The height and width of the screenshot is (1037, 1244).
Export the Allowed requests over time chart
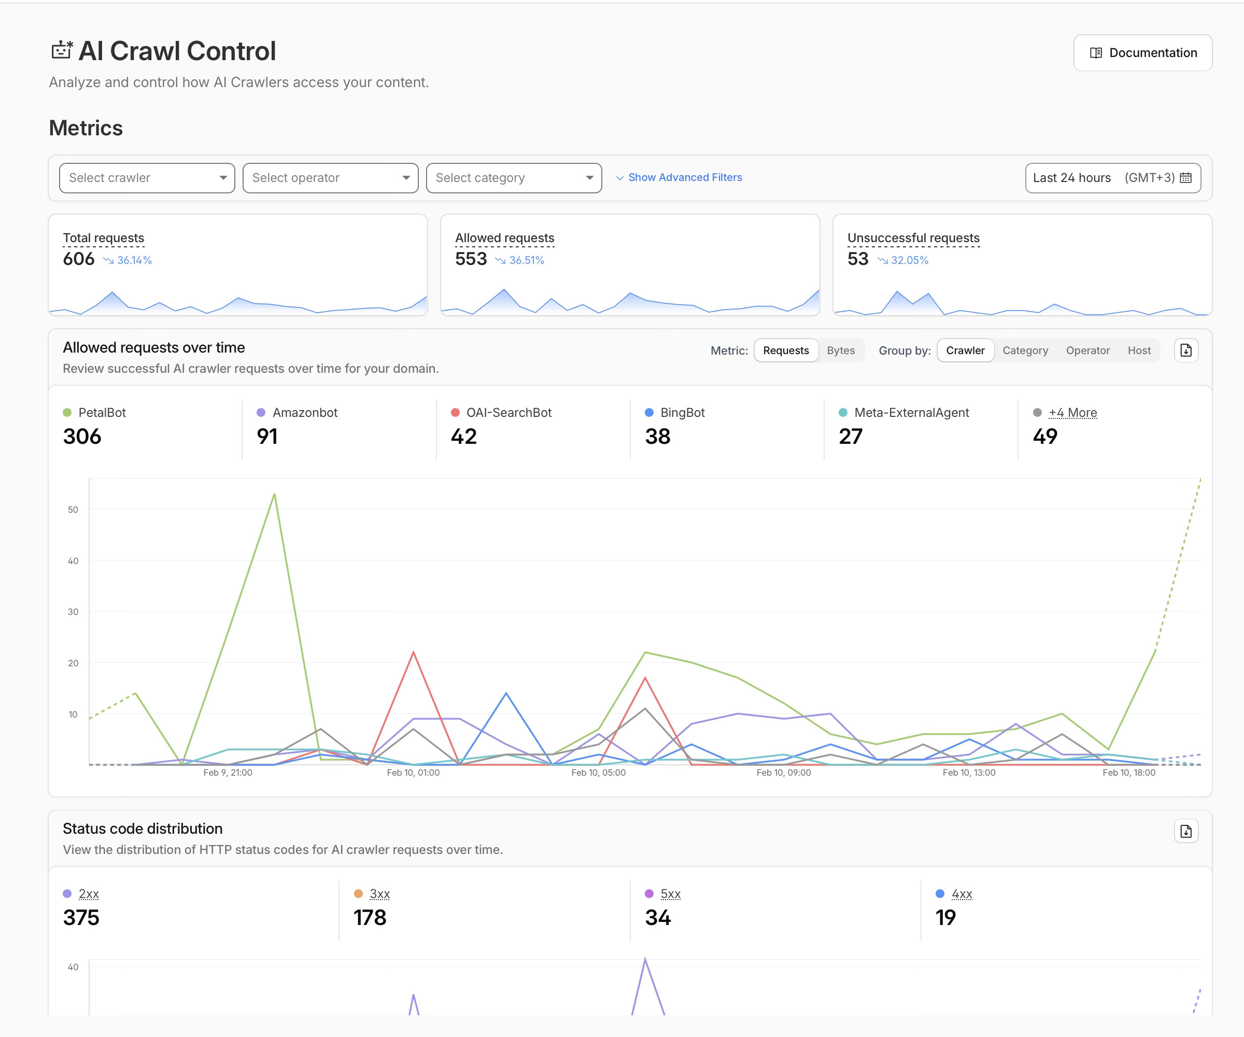pyautogui.click(x=1185, y=350)
